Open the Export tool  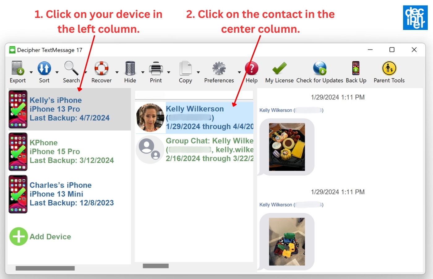coord(17,68)
